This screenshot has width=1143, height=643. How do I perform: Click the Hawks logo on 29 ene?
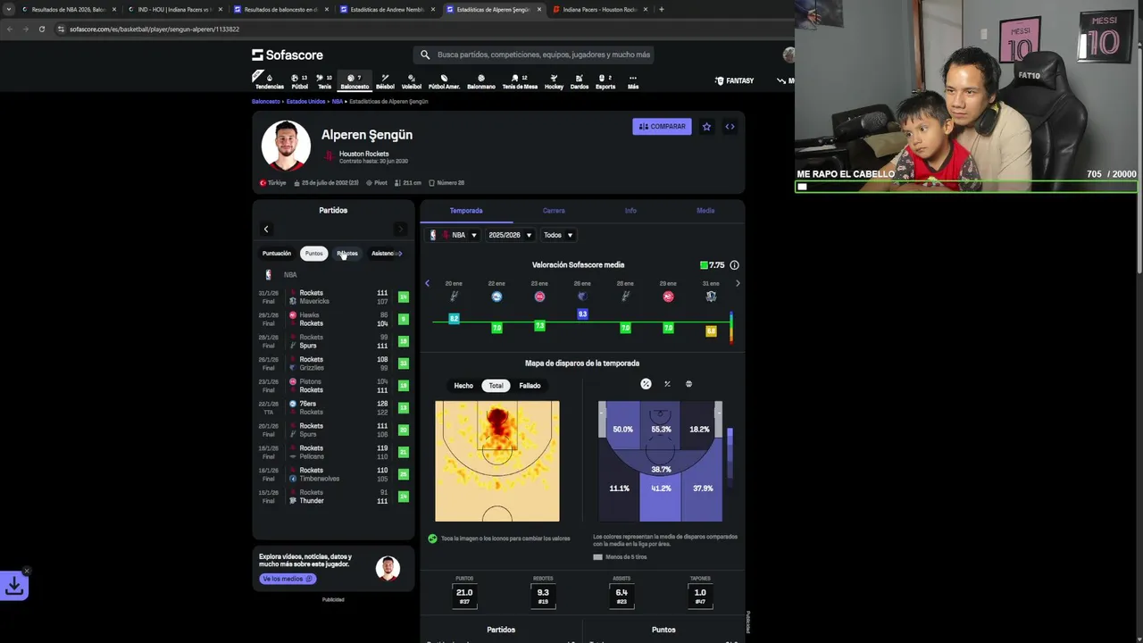click(x=668, y=296)
